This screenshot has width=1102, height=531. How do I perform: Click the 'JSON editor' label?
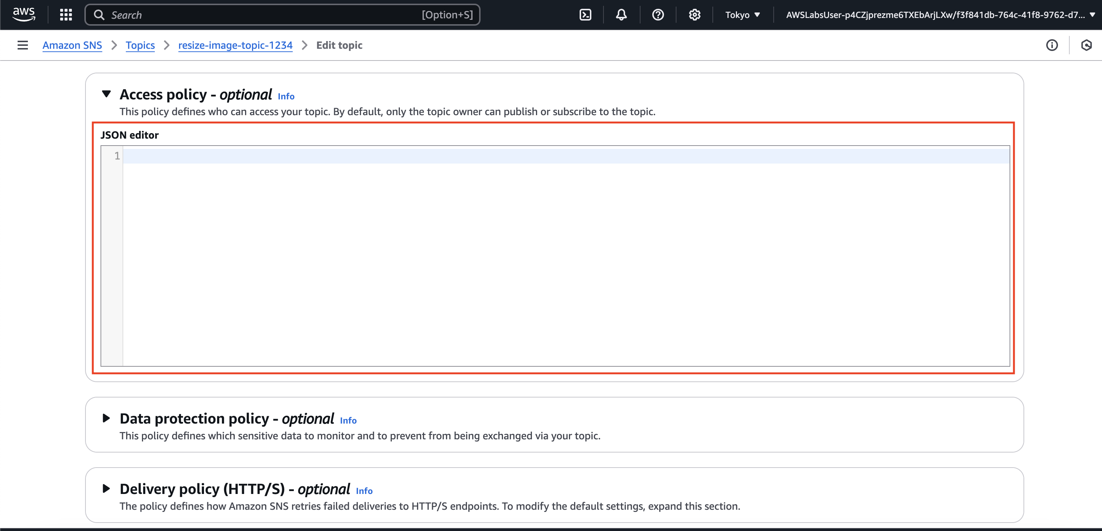click(129, 135)
